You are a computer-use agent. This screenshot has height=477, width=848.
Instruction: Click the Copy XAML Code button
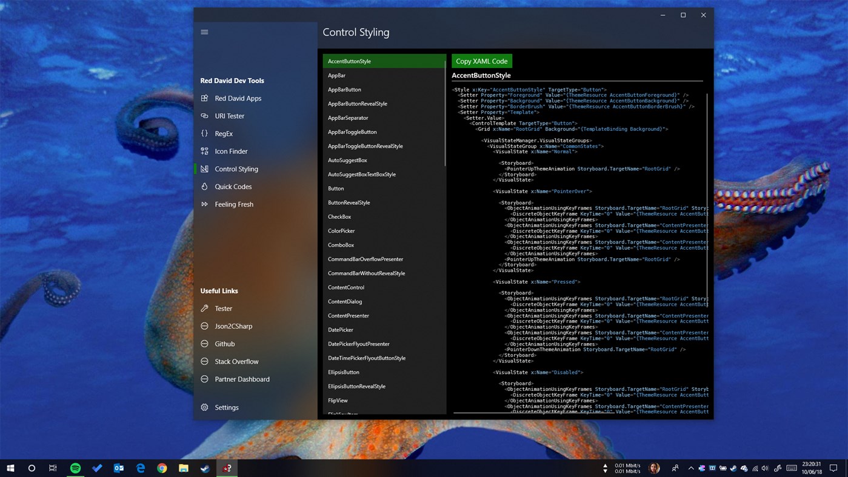click(x=482, y=61)
